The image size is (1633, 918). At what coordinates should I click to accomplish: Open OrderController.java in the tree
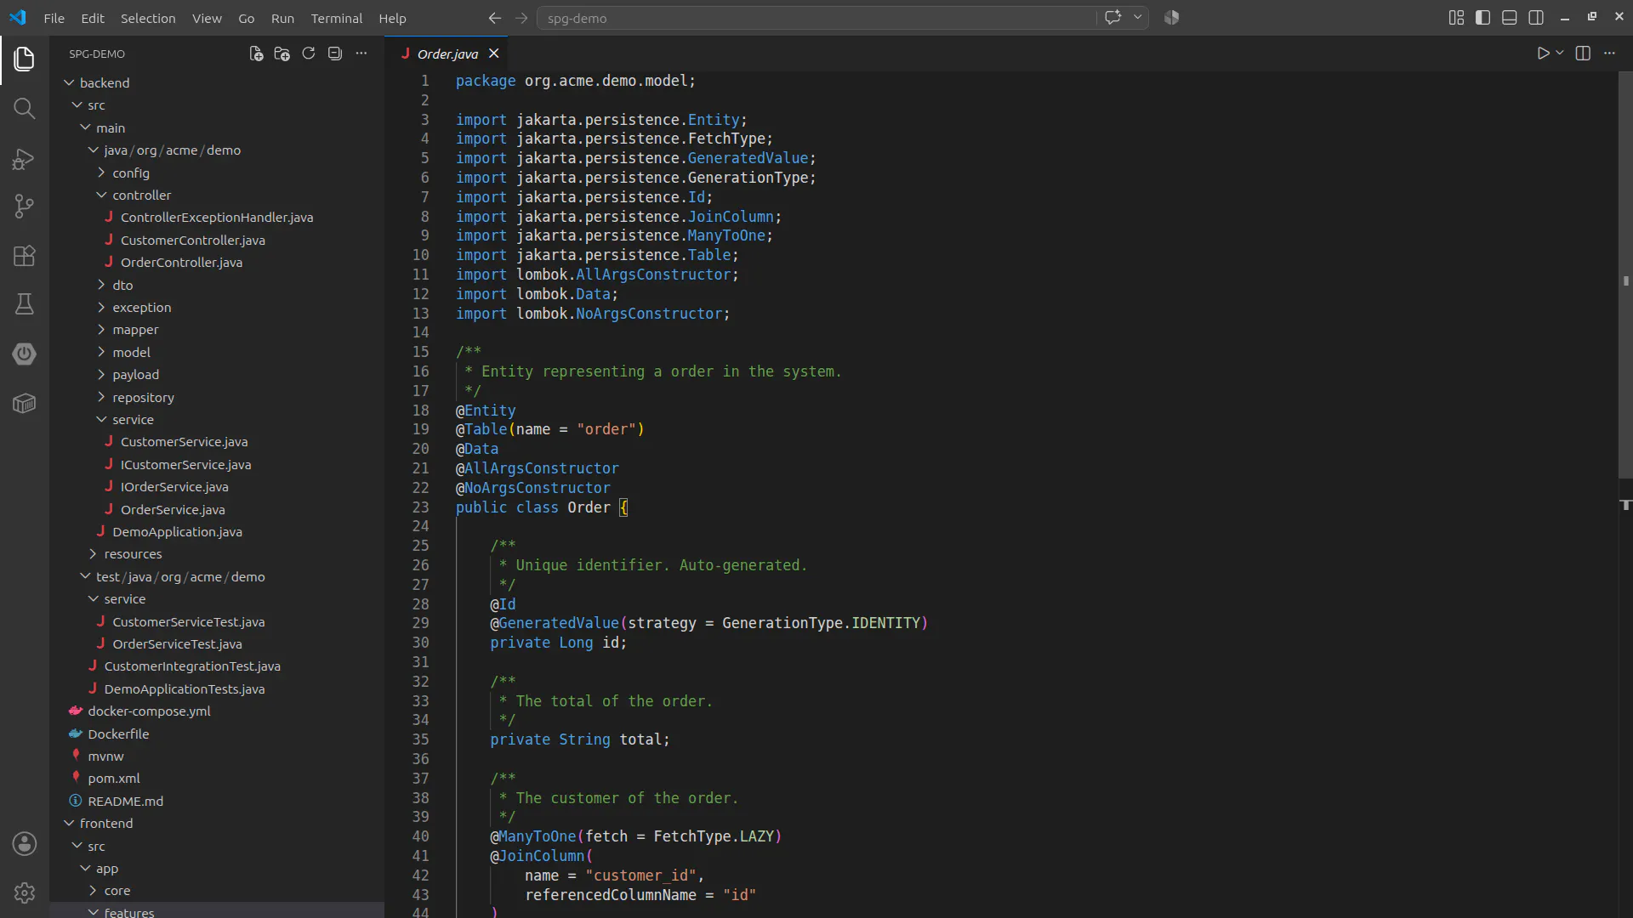pos(217,262)
